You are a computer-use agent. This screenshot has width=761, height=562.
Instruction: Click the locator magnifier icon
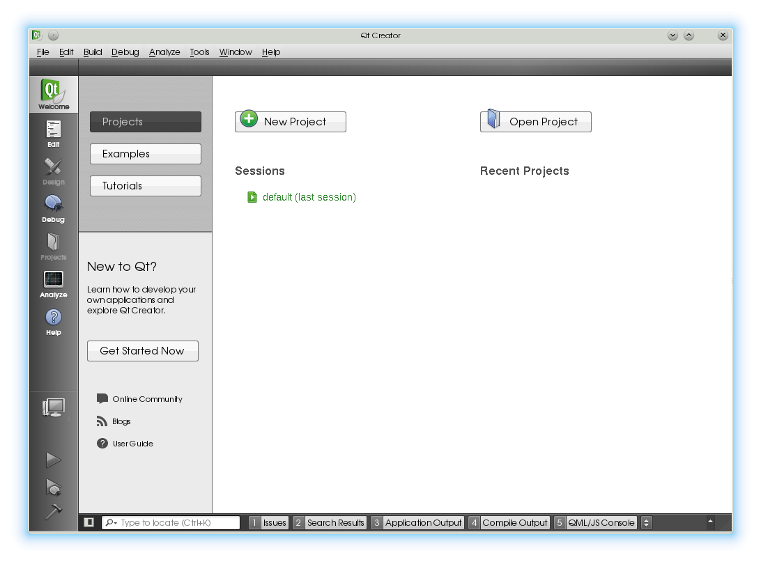tap(111, 522)
